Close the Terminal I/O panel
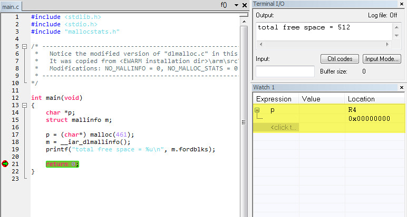Image resolution: width=407 pixels, height=217 pixels. [401, 4]
